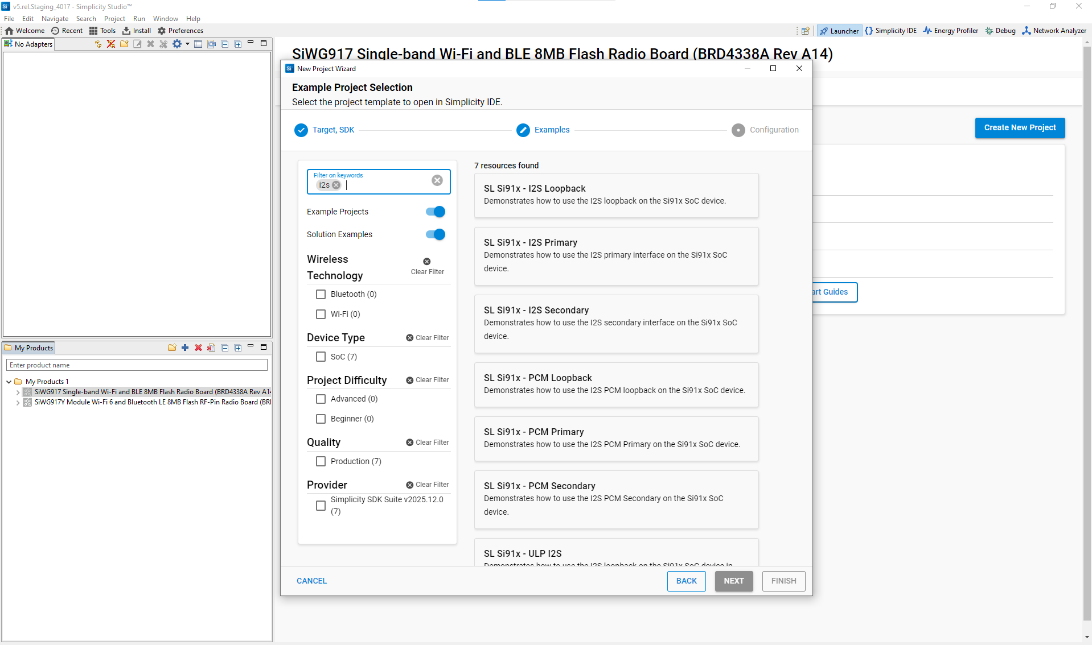Click the red X delete icon in My Products
The image size is (1092, 645).
(198, 348)
